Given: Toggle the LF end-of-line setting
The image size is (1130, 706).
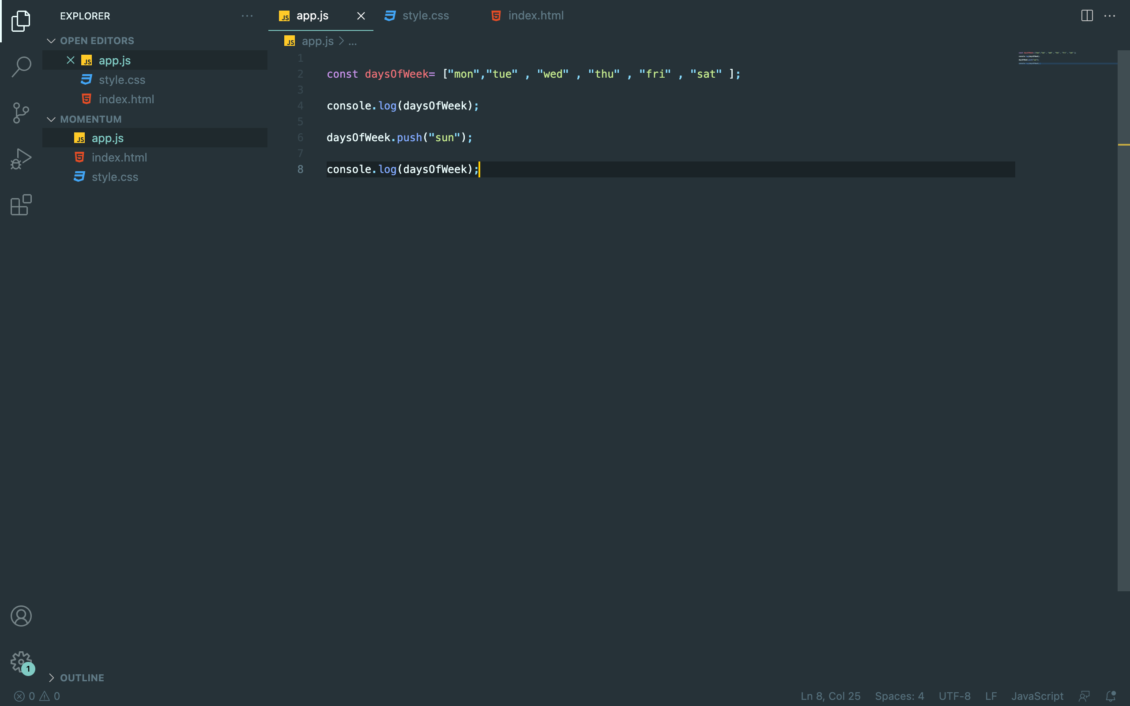Looking at the screenshot, I should (x=991, y=696).
